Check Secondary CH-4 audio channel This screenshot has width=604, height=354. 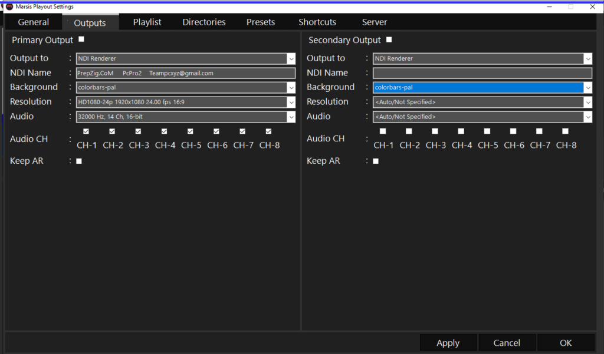461,131
